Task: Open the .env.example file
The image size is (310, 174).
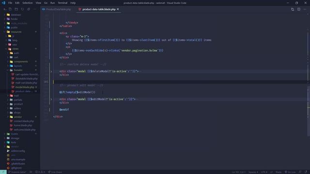Action: coord(18,159)
